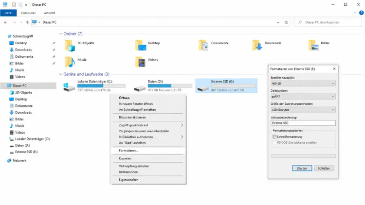Select the Lokaler Datenträger (C:) drive icon

click(x=69, y=87)
